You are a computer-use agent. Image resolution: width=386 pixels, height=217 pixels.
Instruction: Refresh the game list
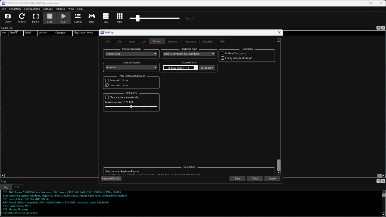coord(22,18)
